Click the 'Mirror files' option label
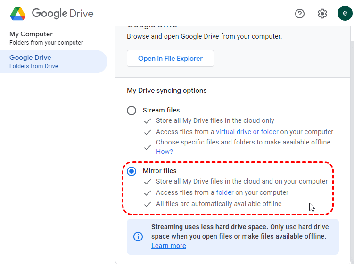Viewport: 354px width, 272px height. (x=159, y=171)
